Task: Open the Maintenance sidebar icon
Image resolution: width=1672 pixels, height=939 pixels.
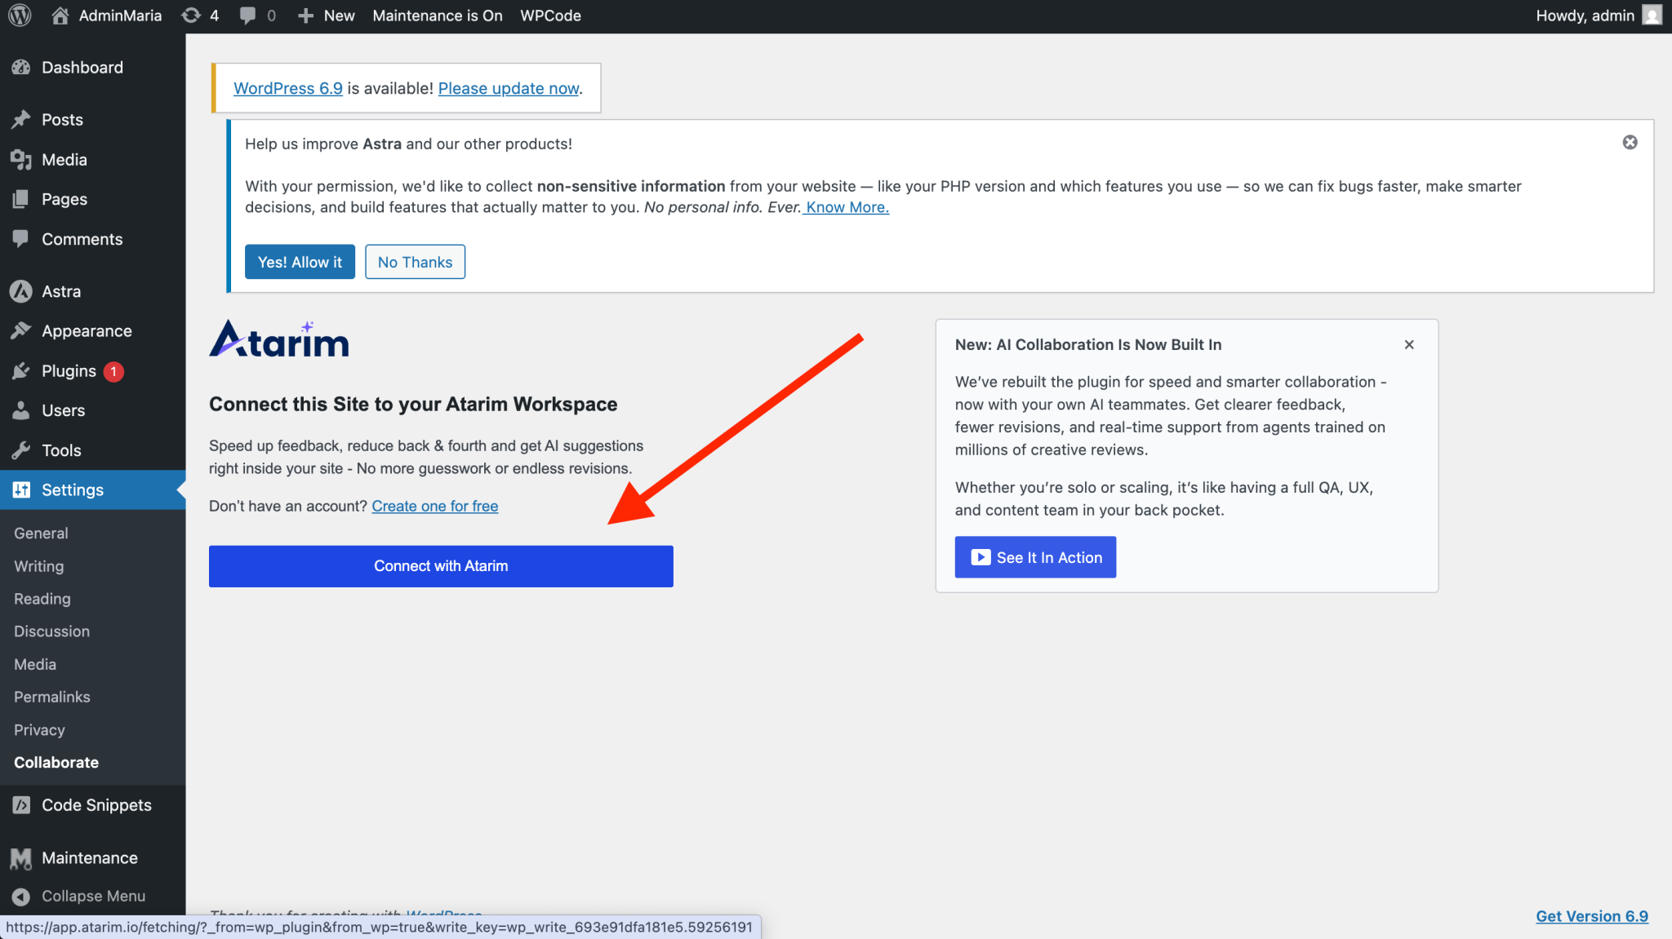Action: point(21,858)
